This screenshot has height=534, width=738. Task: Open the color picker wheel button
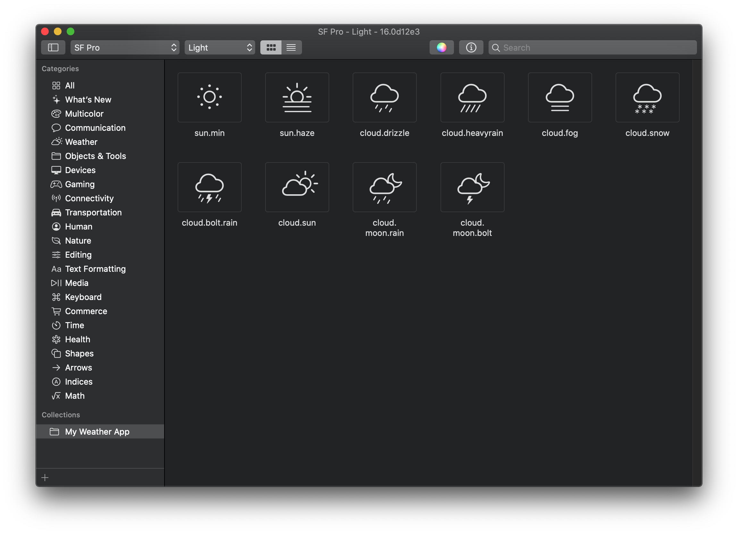441,47
